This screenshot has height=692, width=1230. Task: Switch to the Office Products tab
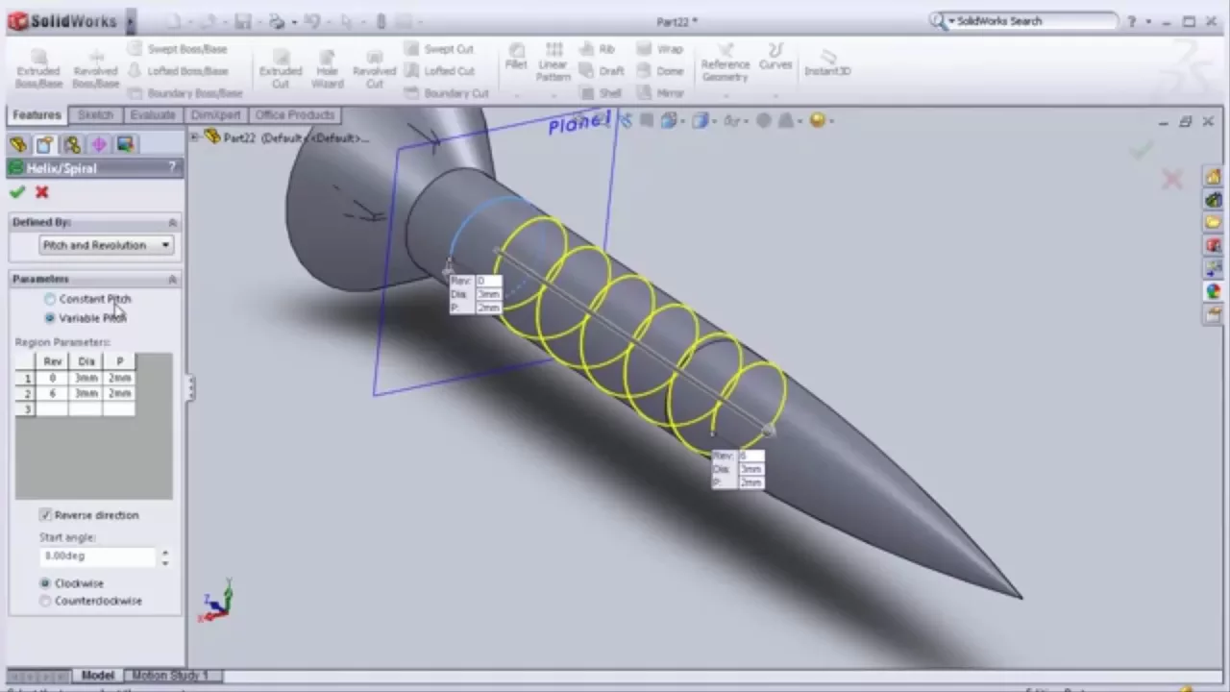[295, 115]
